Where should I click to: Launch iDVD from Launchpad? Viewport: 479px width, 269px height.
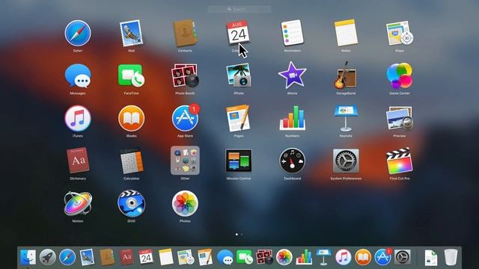(132, 203)
